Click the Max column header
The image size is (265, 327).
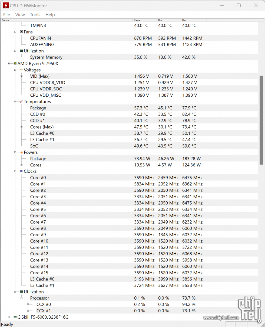[x=194, y=20]
